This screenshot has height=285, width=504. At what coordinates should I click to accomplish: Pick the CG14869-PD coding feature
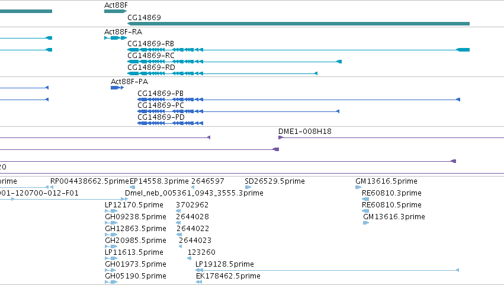[x=171, y=123]
